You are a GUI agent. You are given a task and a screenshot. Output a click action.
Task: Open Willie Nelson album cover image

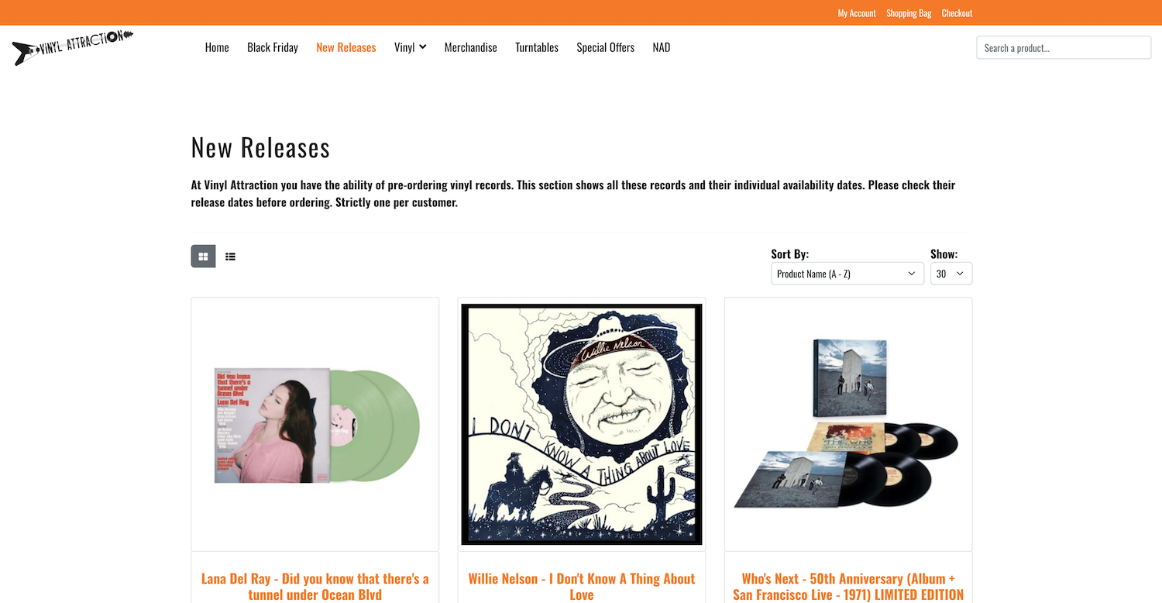coord(582,424)
